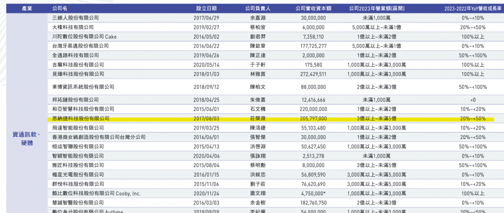
Task: Select capital amount 272,429,511
Action: pos(314,74)
